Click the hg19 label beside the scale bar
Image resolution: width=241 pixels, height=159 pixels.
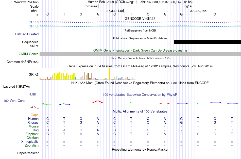pyautogui.click(x=188, y=6)
